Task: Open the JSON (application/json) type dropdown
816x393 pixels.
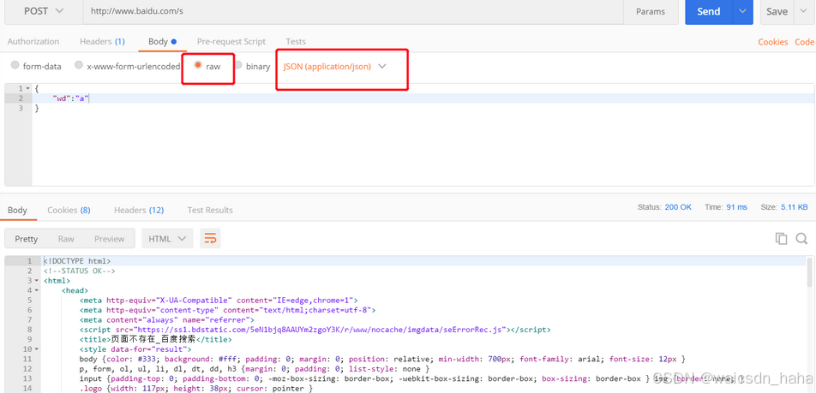Action: [334, 67]
